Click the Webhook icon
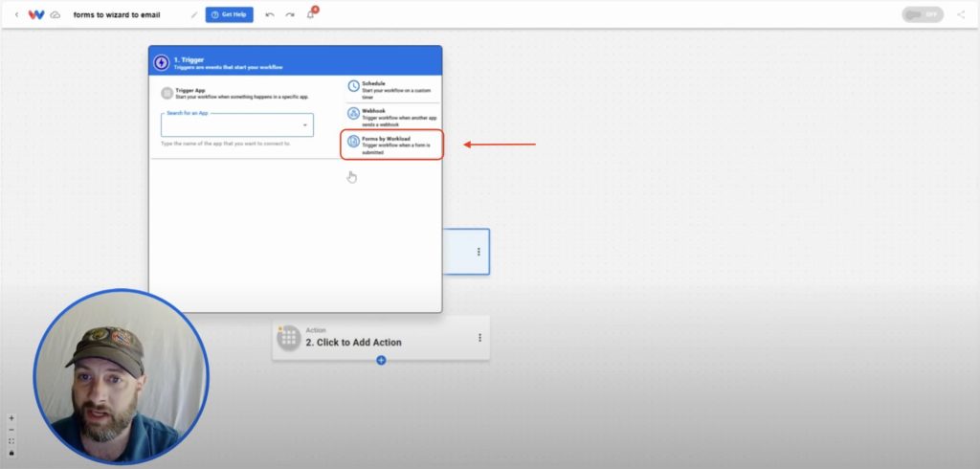Viewport: 980px width, 469px height. 354,114
